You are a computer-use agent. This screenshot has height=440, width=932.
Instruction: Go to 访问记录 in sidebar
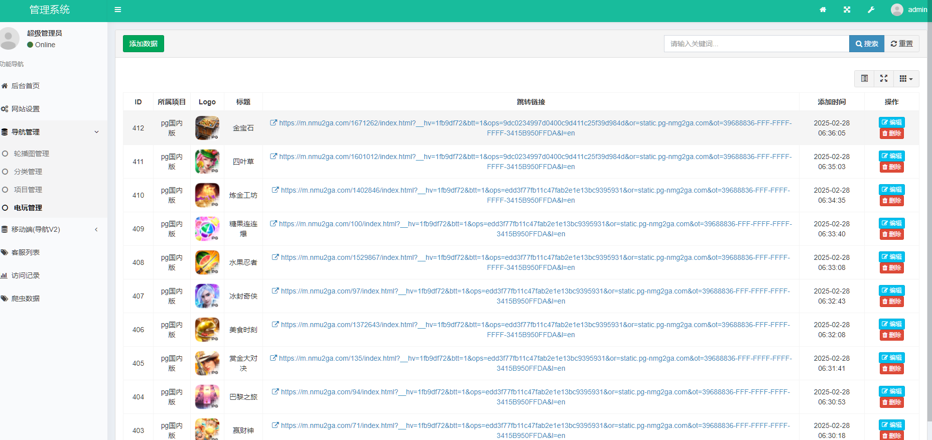(26, 275)
